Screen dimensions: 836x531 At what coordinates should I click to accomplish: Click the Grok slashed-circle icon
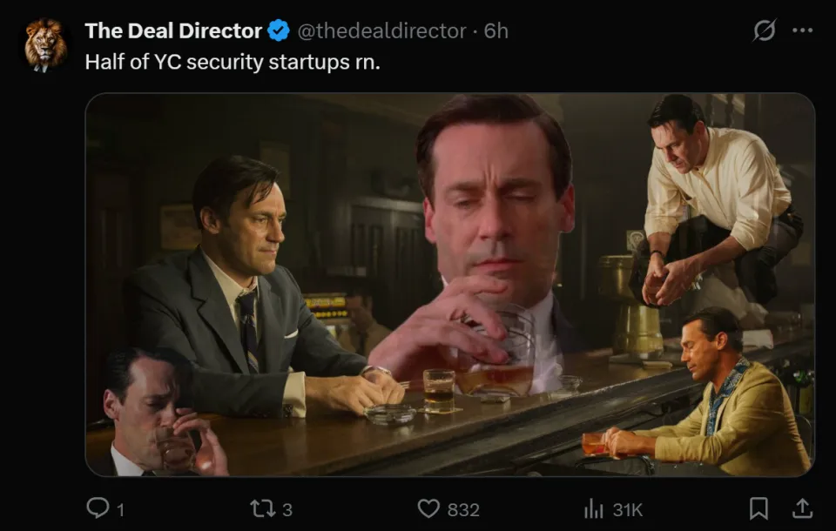(x=764, y=30)
